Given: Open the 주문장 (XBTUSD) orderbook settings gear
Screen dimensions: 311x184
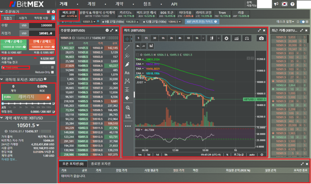Looking at the screenshot, I should click(x=107, y=30).
